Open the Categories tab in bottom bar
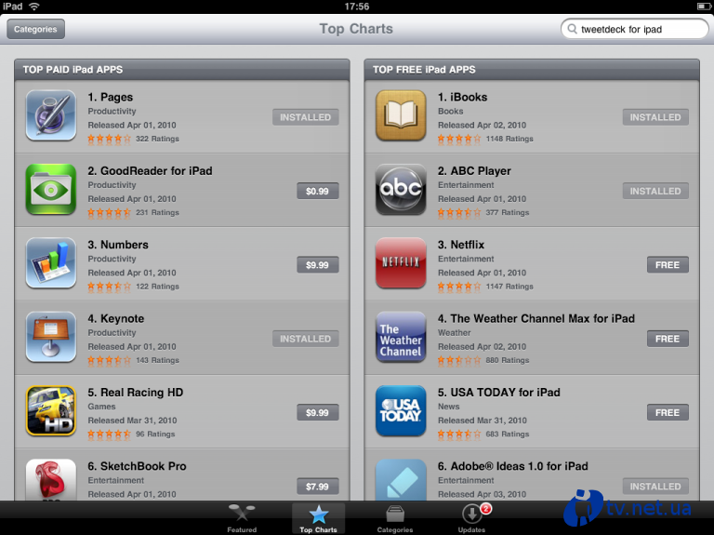This screenshot has height=535, width=714. pyautogui.click(x=395, y=518)
